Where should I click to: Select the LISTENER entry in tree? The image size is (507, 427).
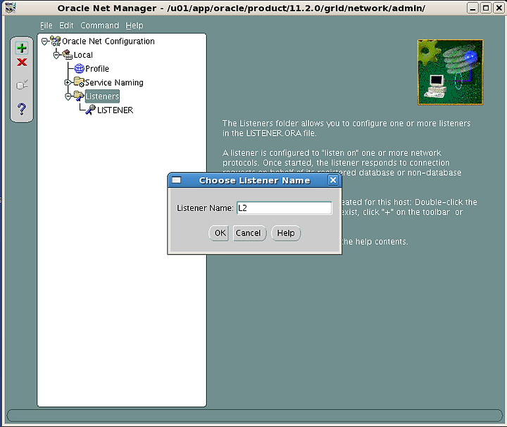(x=115, y=110)
